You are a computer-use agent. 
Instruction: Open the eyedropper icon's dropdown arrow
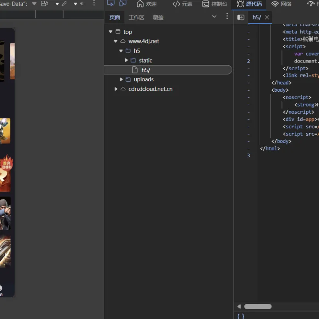pos(75,4)
